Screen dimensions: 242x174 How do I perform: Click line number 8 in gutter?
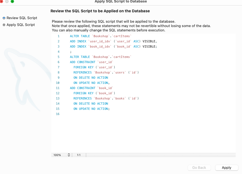coord(58,73)
